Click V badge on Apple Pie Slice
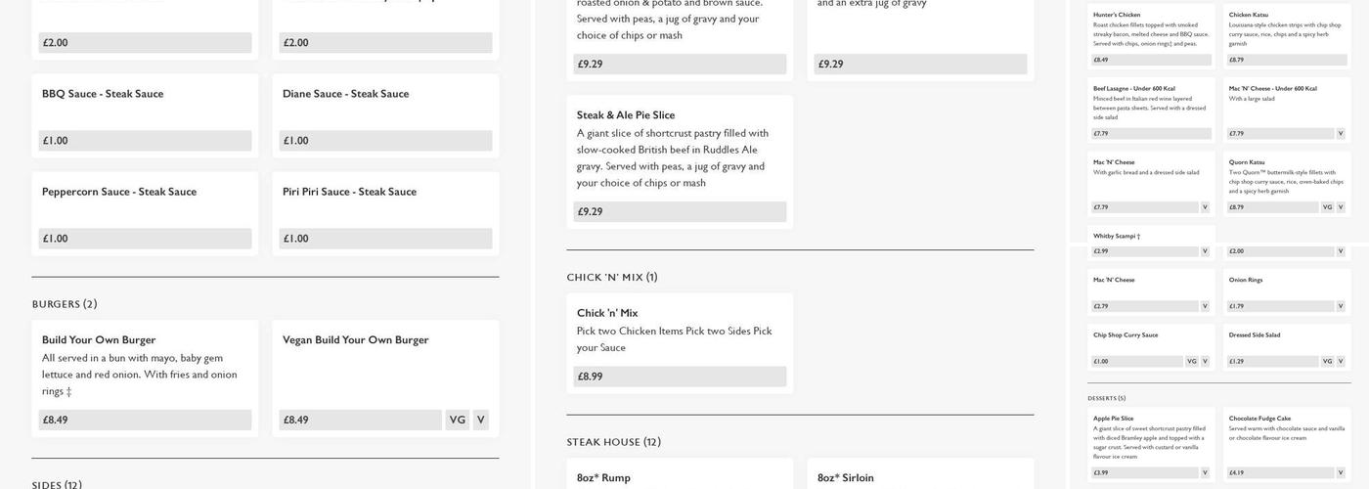This screenshot has height=489, width=1369. [1205, 472]
